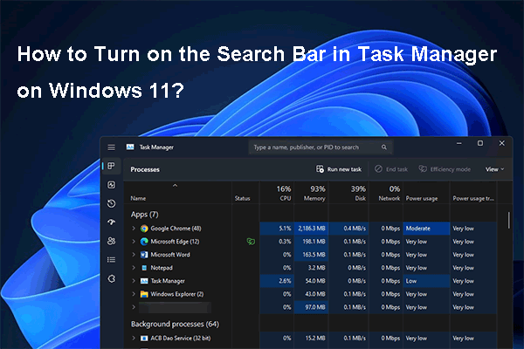Screen dimensions: 524x349
Task: Click the Task Manager title icon
Action: point(130,147)
